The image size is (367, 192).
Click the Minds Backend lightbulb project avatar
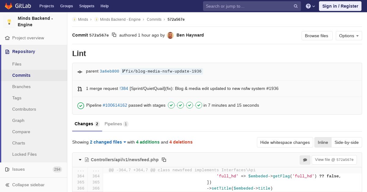[9, 22]
